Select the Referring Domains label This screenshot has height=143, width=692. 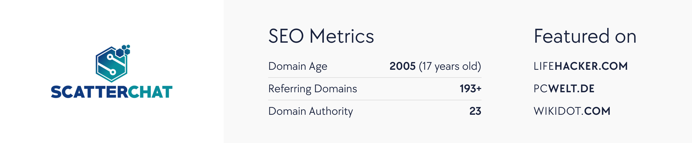(313, 89)
